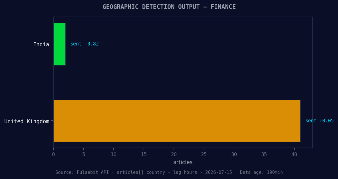Click the x-axis tick label 5
Screen dimensions: 338x179
(84, 155)
